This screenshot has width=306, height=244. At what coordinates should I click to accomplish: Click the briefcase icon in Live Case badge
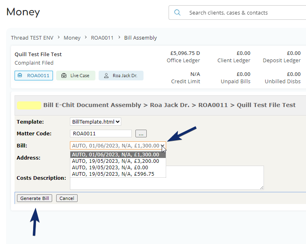(64, 76)
